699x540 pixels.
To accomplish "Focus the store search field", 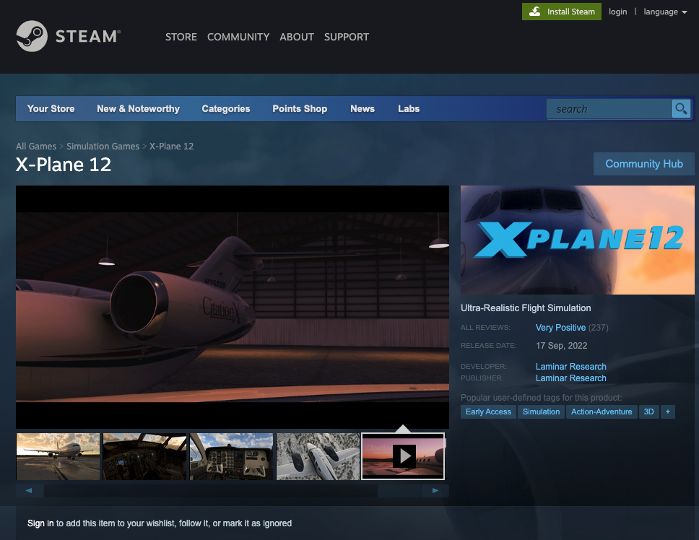I will (x=609, y=109).
